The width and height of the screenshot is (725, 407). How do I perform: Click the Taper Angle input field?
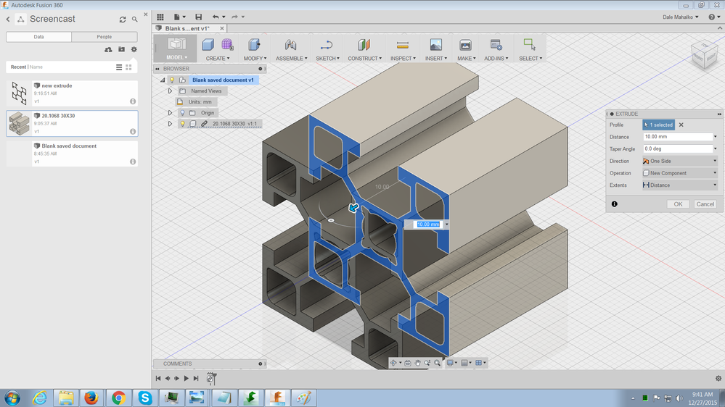(x=676, y=148)
